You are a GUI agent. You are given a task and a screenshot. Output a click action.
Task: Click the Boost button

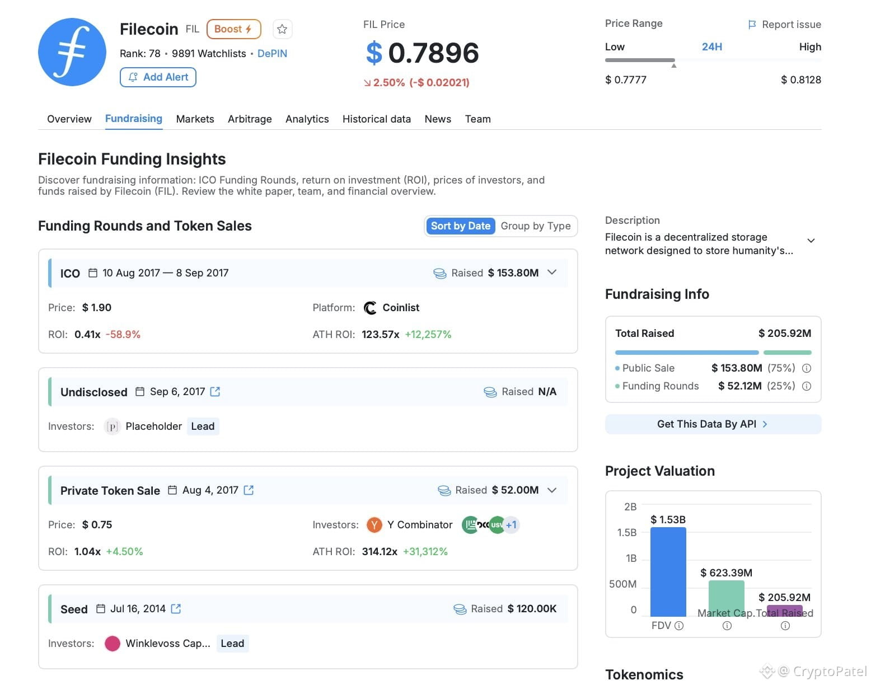[x=234, y=29]
